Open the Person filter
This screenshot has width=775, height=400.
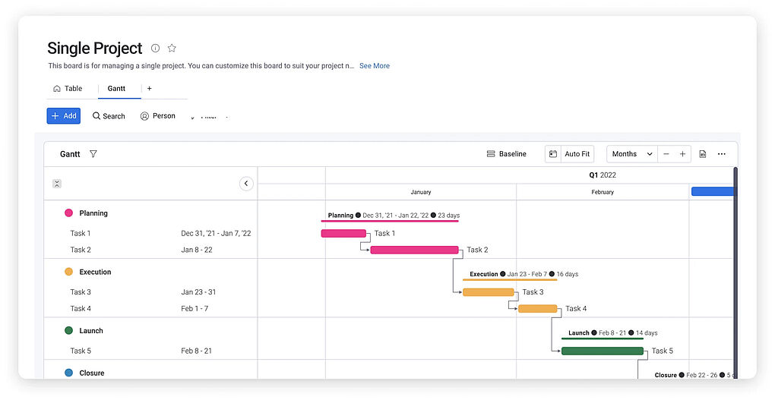157,116
